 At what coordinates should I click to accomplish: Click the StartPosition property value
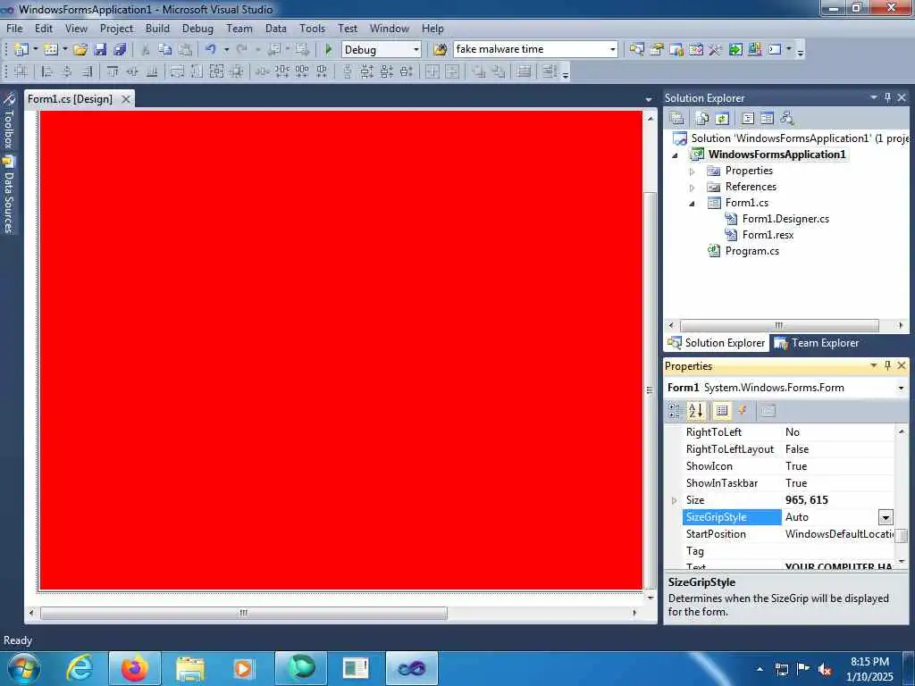click(x=838, y=534)
